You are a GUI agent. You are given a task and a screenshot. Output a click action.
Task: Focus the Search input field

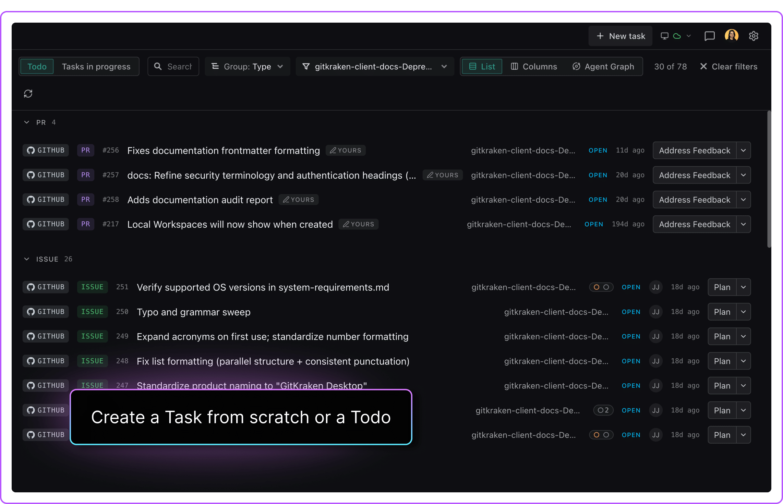pos(173,67)
